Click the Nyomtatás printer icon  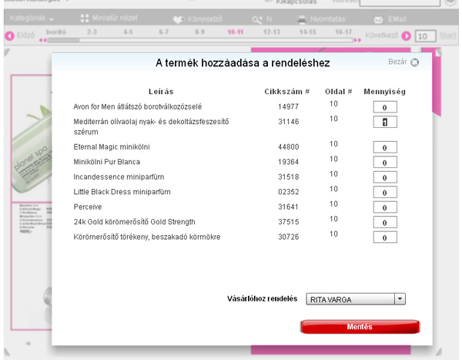[302, 20]
